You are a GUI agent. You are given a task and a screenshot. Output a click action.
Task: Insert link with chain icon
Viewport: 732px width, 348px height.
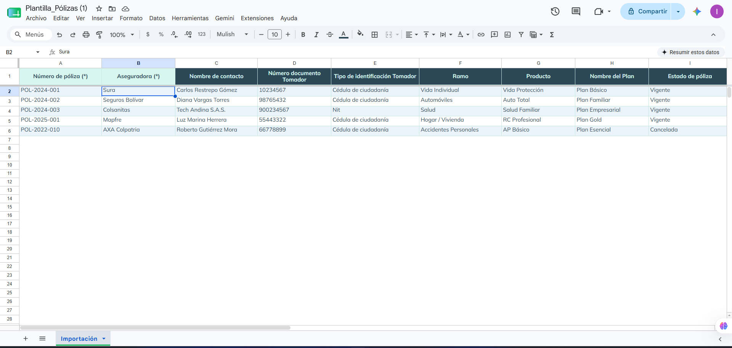tap(481, 35)
